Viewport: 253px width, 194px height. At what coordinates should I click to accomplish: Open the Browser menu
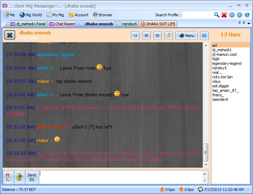coord(103,15)
